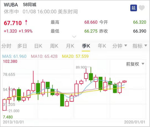Tap the blue 延 delayed-quote badge
Image resolution: width=150 pixels, height=127 pixels.
134,8
